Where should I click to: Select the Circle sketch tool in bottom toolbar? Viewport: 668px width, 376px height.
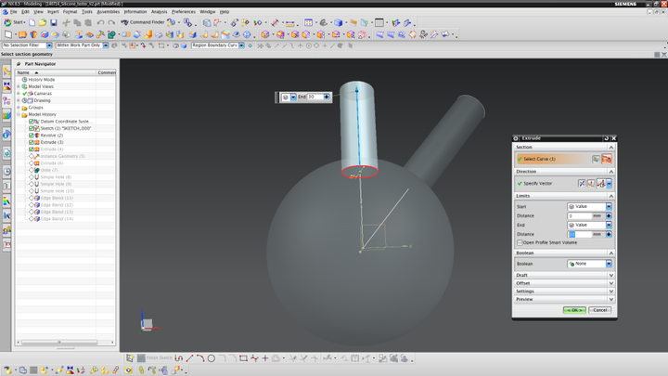click(212, 358)
